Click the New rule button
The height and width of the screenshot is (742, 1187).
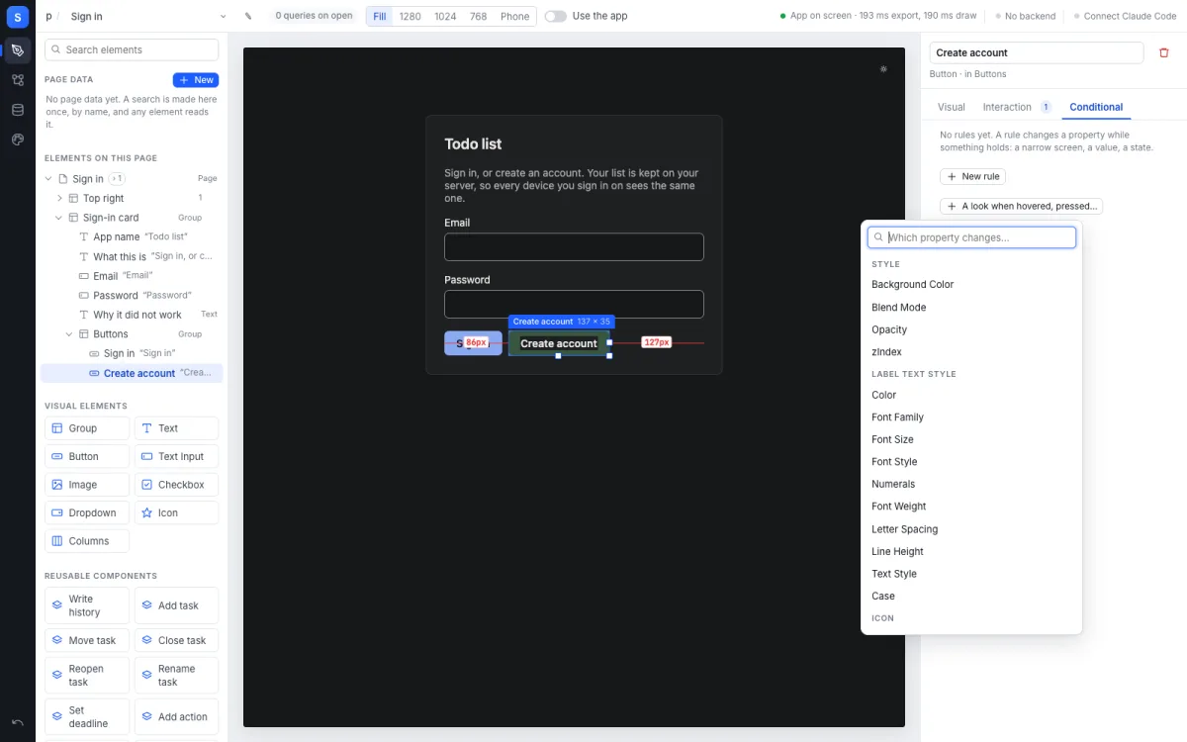pos(972,176)
